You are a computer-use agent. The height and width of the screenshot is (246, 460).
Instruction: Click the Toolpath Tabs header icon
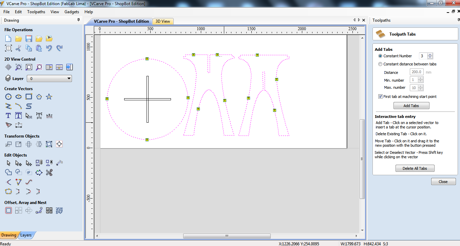point(381,34)
